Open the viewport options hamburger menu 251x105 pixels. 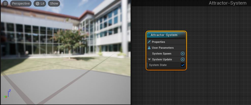pos(5,4)
